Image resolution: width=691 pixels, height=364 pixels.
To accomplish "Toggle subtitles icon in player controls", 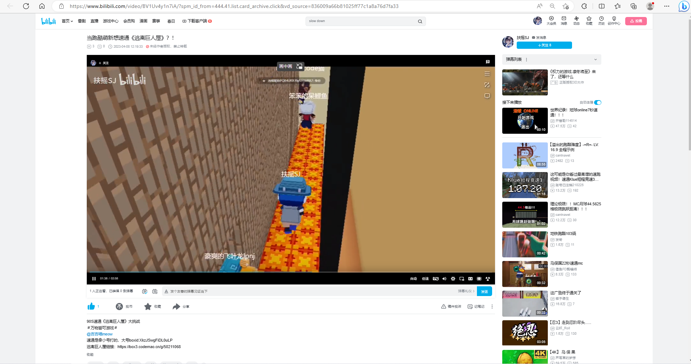I will click(435, 279).
